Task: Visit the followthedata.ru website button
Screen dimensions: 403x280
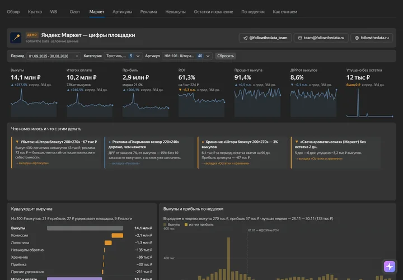Action: [x=372, y=38]
